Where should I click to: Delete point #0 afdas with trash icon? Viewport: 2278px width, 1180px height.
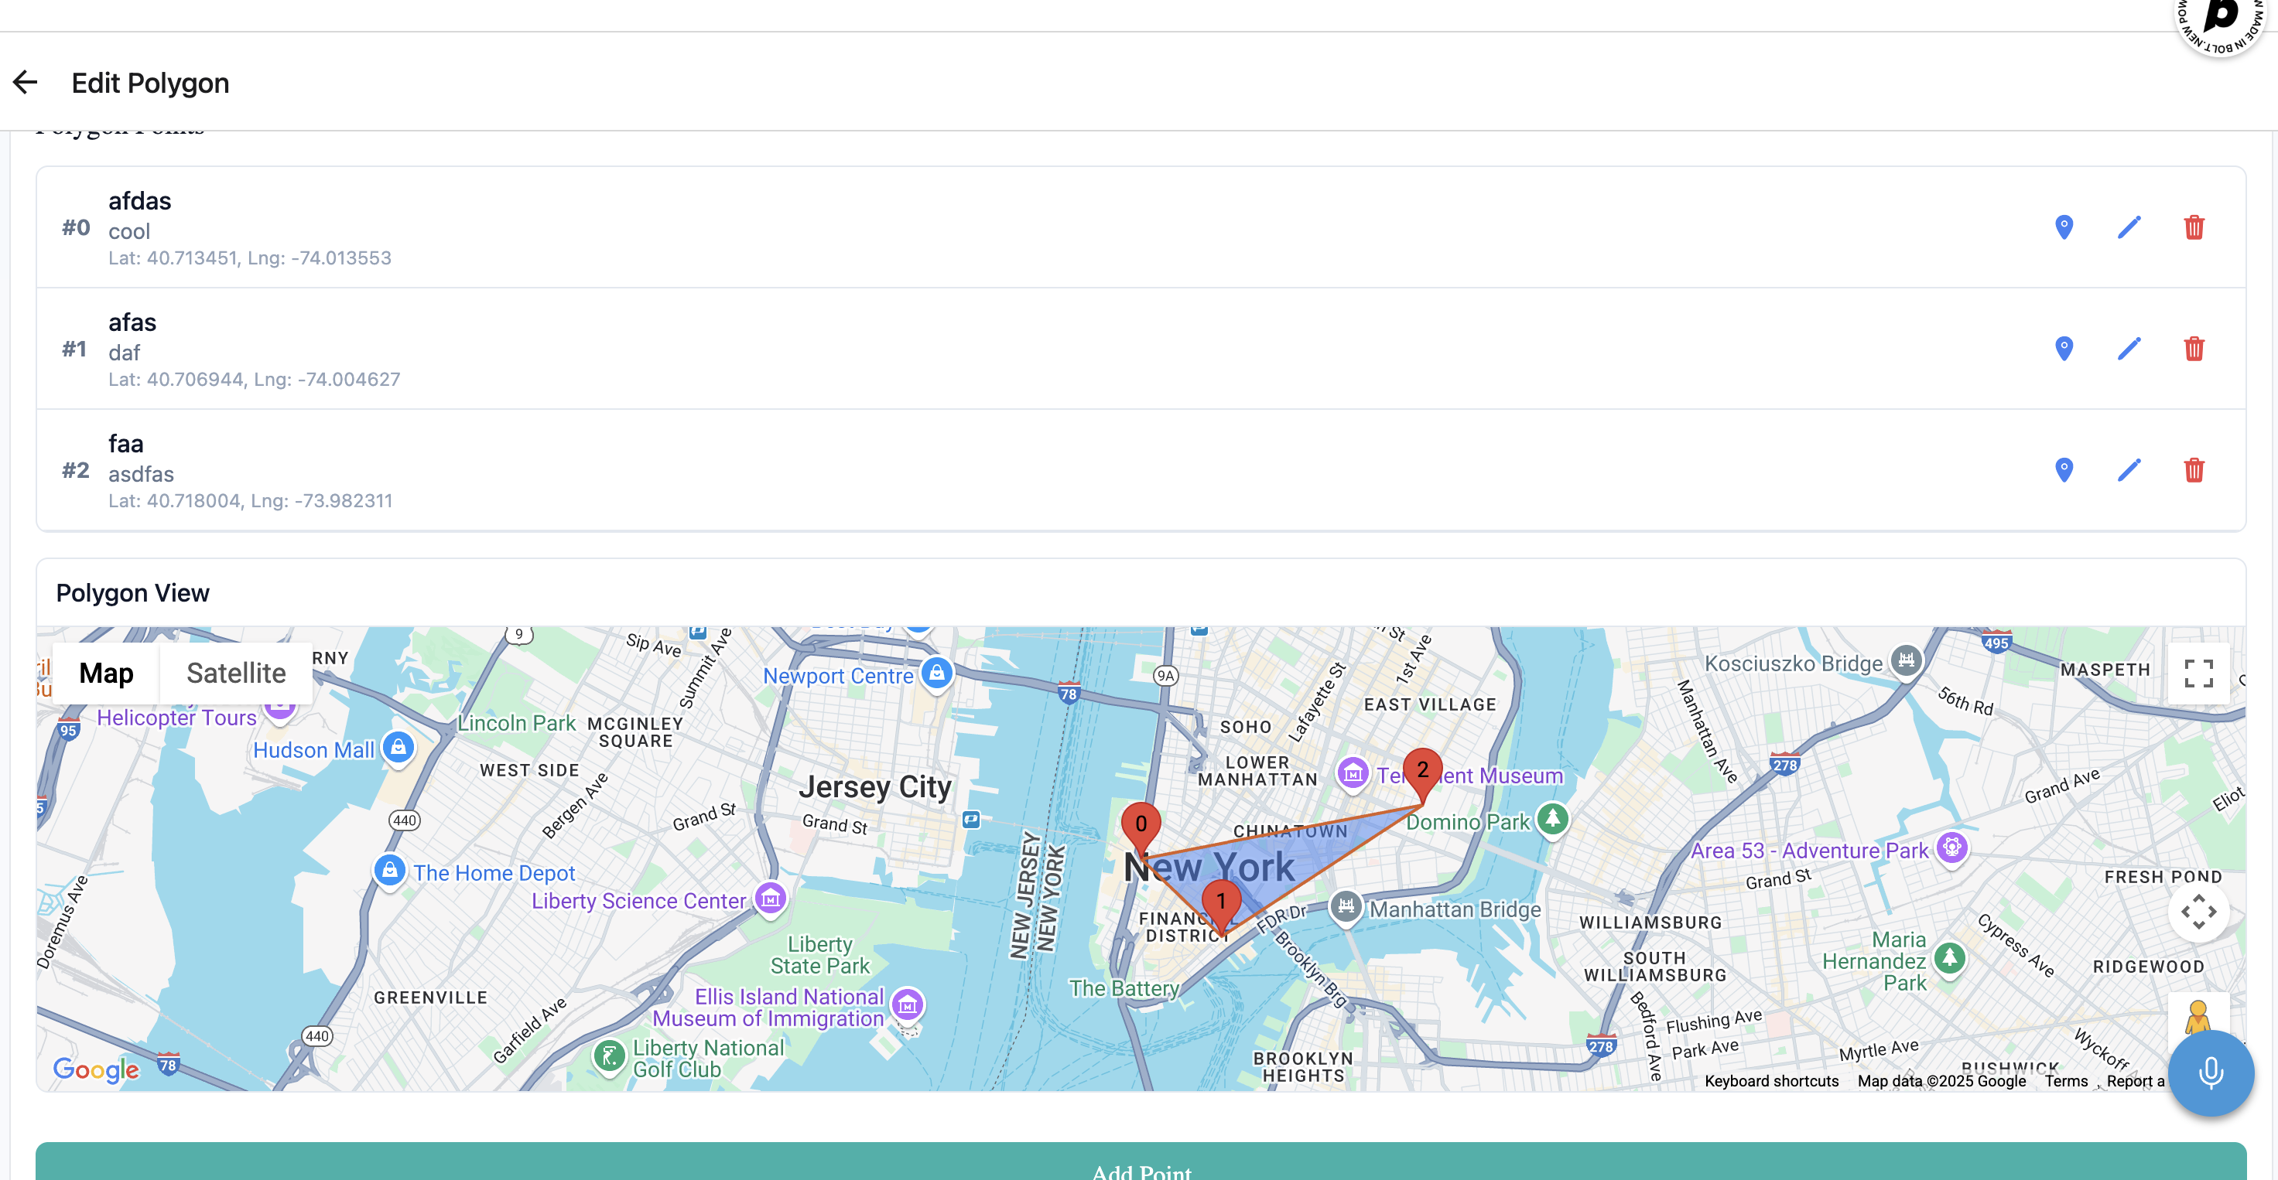click(x=2193, y=227)
